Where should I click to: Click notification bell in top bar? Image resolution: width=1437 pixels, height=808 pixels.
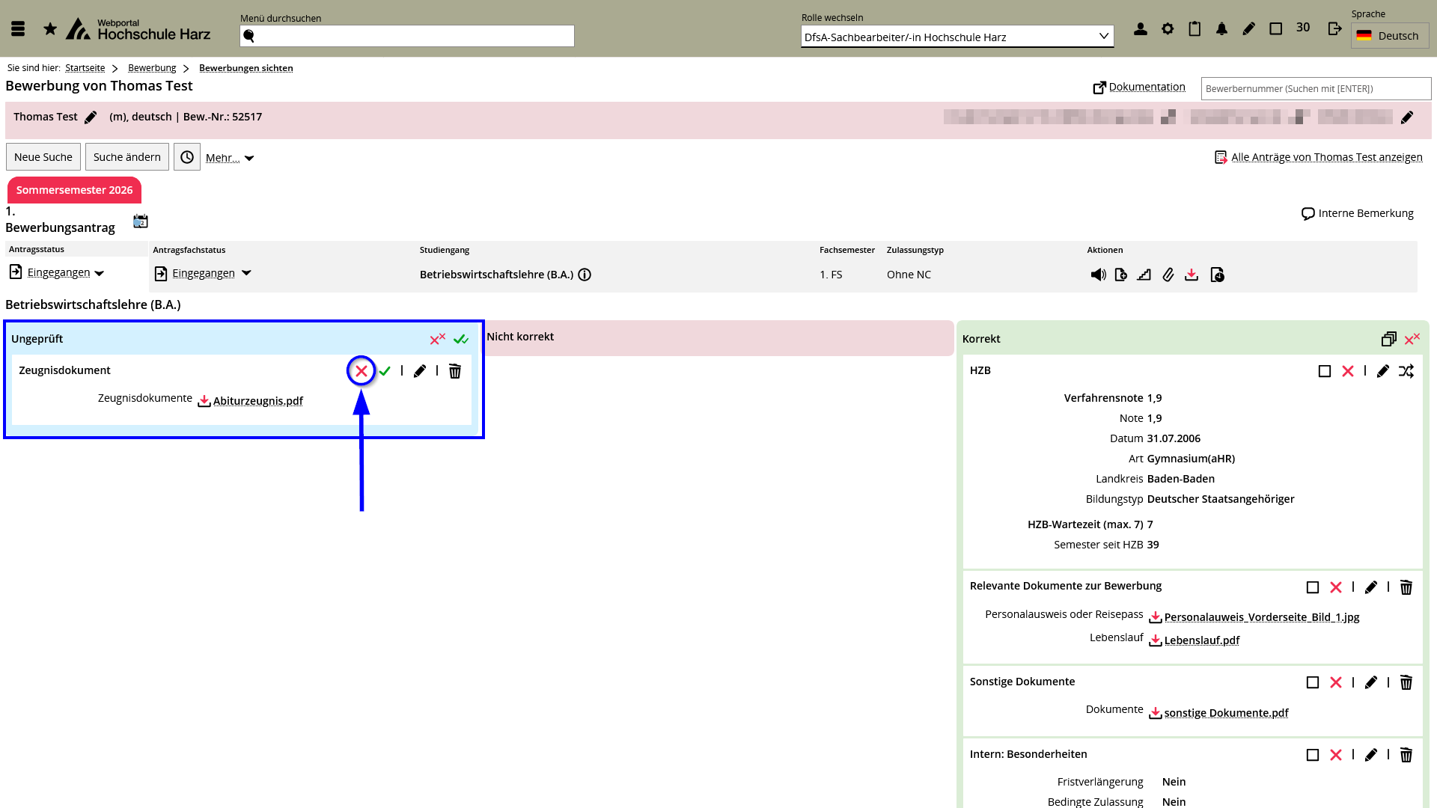pos(1221,28)
